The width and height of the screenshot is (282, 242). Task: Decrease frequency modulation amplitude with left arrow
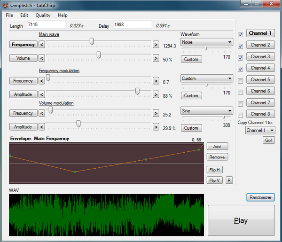[x=42, y=94]
